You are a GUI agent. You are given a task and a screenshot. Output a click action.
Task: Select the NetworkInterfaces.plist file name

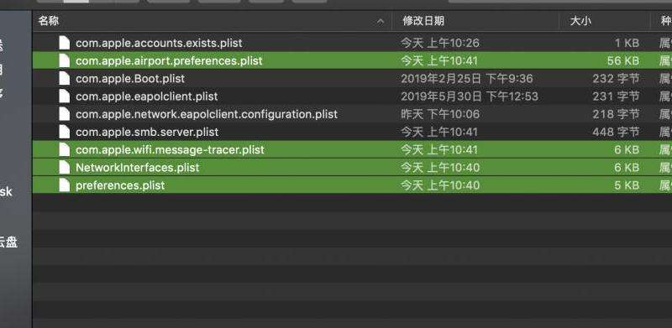[137, 168]
